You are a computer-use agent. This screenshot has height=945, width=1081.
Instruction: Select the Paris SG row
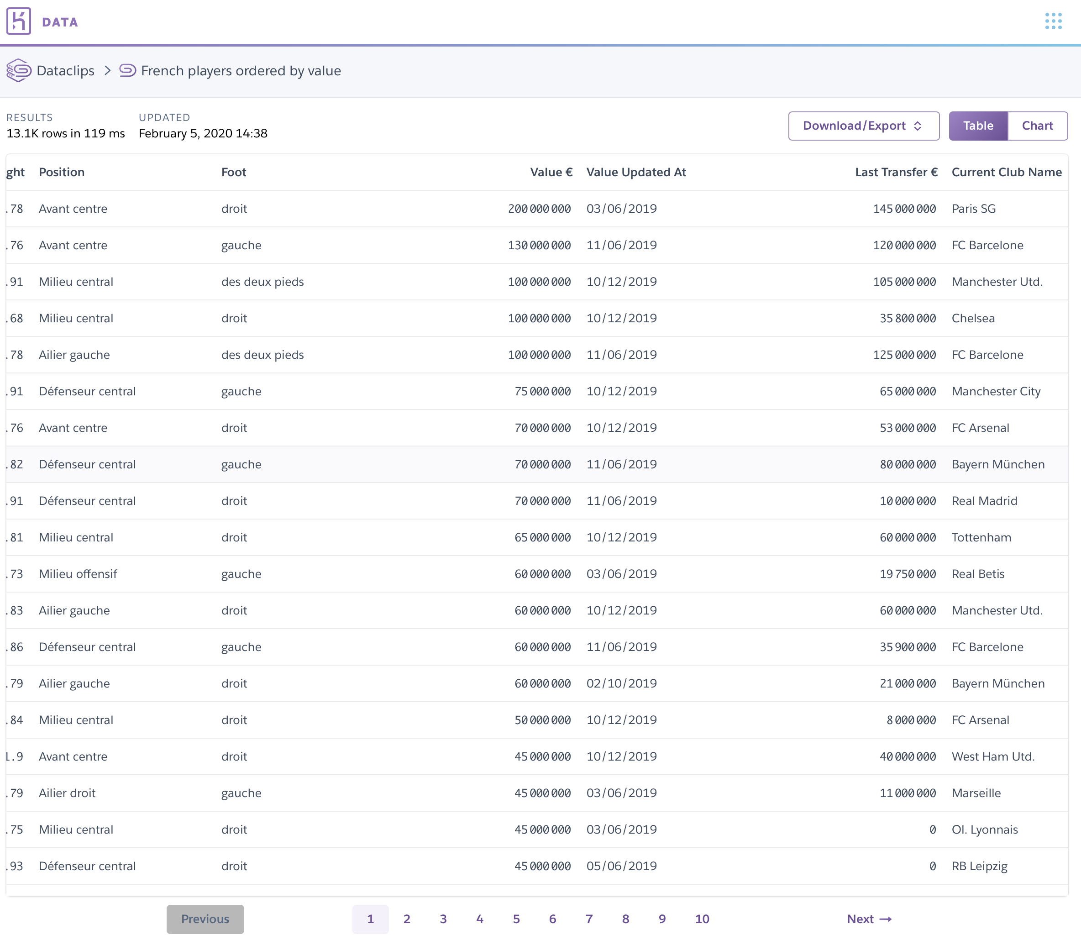pyautogui.click(x=973, y=209)
